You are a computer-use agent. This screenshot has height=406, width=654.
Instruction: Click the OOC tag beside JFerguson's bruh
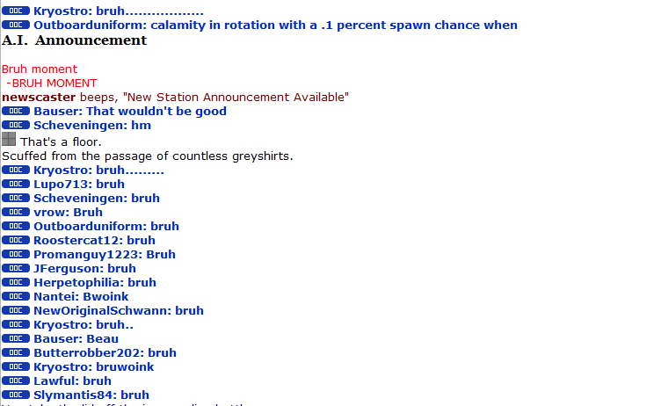tap(16, 269)
